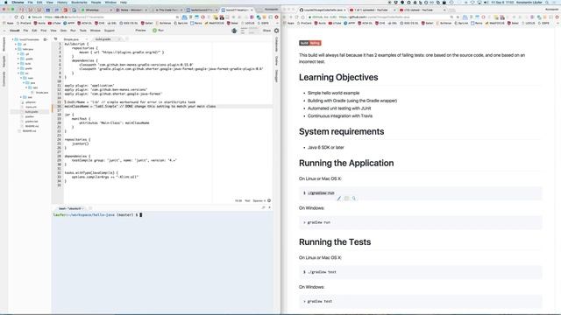Switch to the '1 of 1 uploaded - YouTube' tab

pyautogui.click(x=372, y=10)
